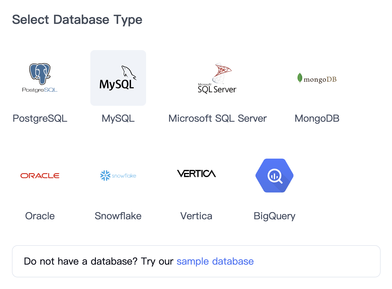This screenshot has height=289, width=392.
Task: Click the Microsoft SQL Server text label
Action: click(217, 119)
